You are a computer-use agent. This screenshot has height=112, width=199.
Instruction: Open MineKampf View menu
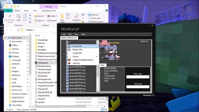(x=76, y=34)
